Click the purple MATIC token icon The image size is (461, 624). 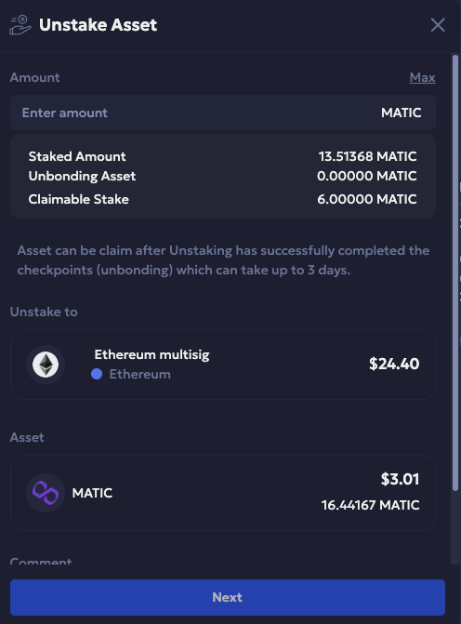(x=46, y=493)
